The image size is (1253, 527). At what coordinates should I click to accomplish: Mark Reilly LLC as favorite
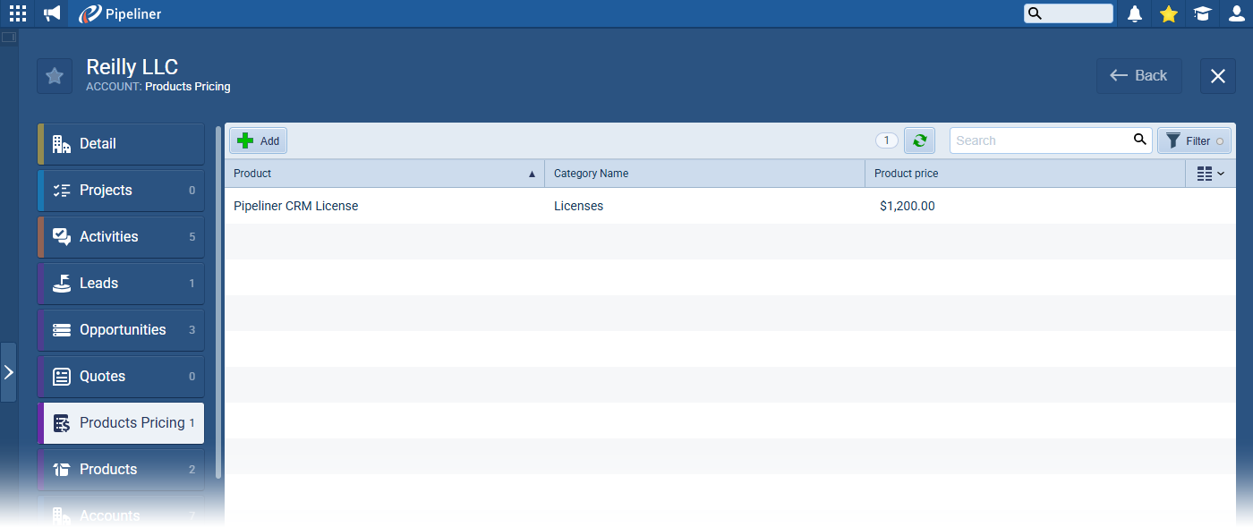[55, 76]
